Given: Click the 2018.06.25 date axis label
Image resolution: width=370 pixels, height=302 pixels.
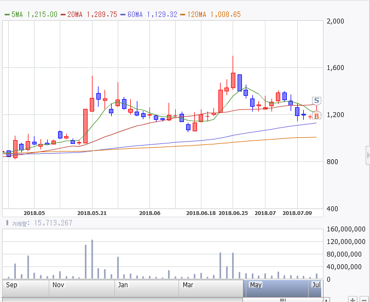Looking at the screenshot, I should click(x=233, y=213).
